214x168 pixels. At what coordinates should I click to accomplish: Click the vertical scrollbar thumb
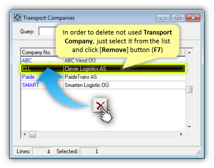pyautogui.click(x=189, y=90)
